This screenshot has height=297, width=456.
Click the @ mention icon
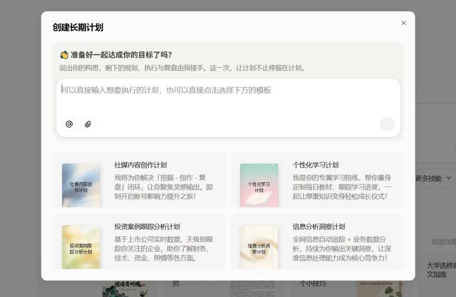(69, 124)
